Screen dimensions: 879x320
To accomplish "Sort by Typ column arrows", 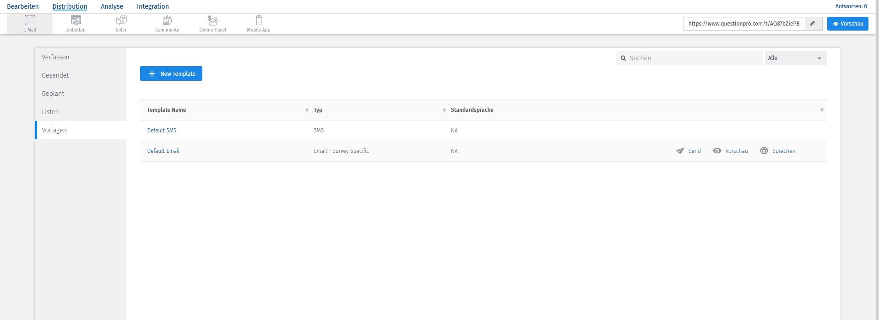I will 444,110.
